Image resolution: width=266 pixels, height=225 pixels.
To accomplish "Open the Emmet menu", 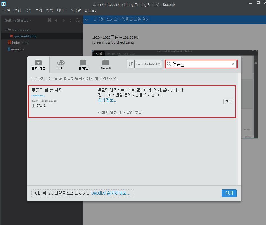I will tap(90, 10).
